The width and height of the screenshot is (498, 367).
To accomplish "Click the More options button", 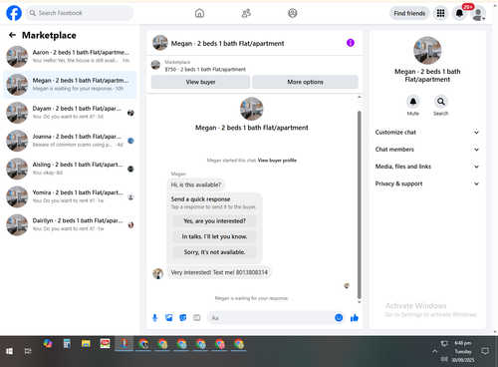I will (x=305, y=82).
